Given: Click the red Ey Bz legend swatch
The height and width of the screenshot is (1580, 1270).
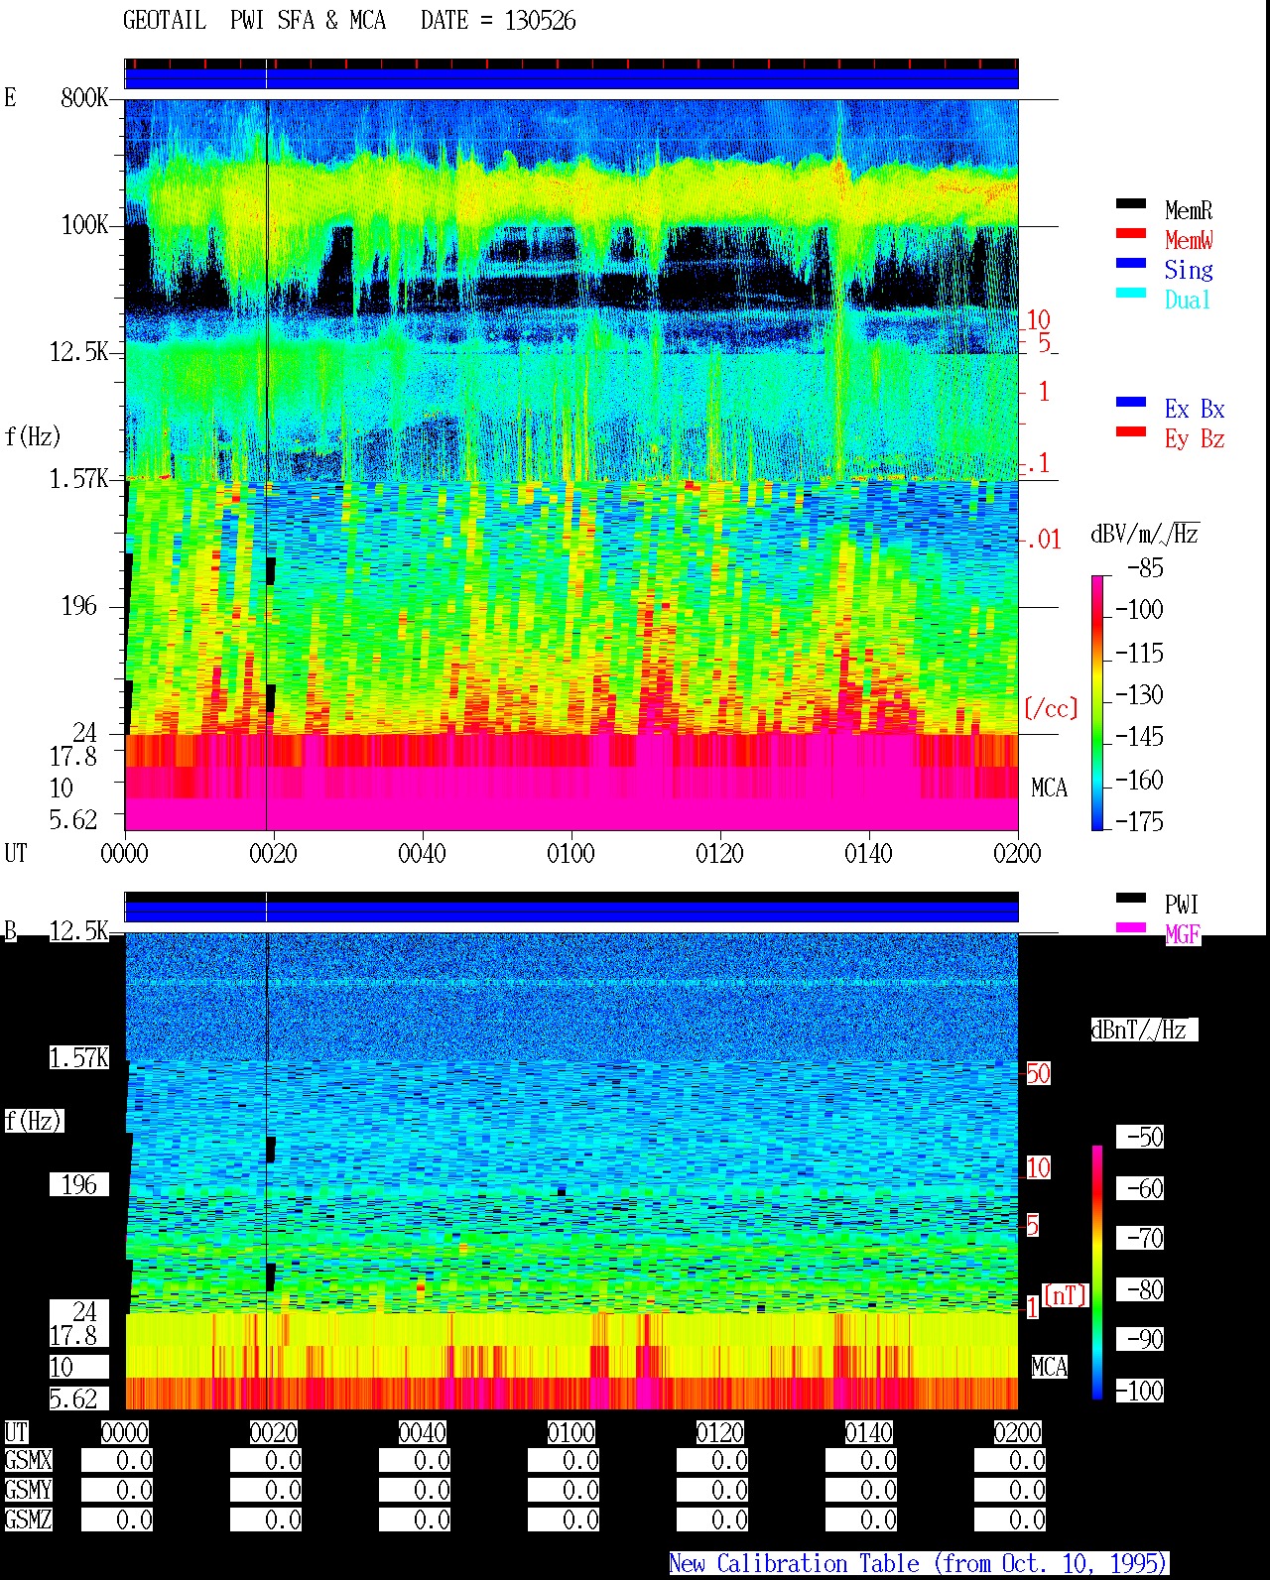Looking at the screenshot, I should pos(1130,432).
